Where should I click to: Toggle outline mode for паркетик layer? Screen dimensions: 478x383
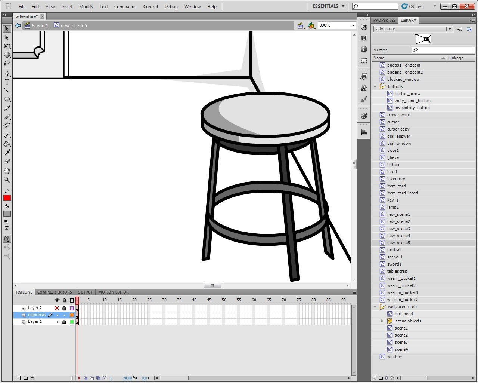coord(72,315)
